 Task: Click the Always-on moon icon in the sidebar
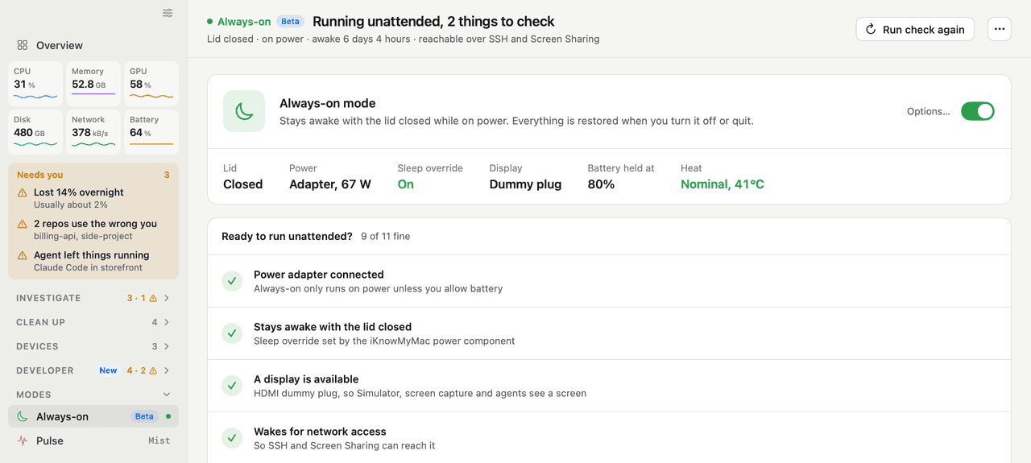[x=23, y=416]
